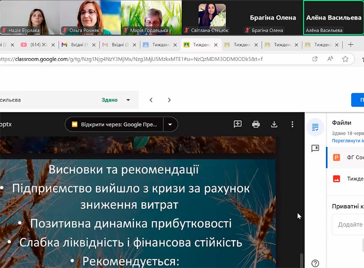This screenshot has height=268, width=364.
Task: Go to the previous student with left chevron
Action: 151,100
